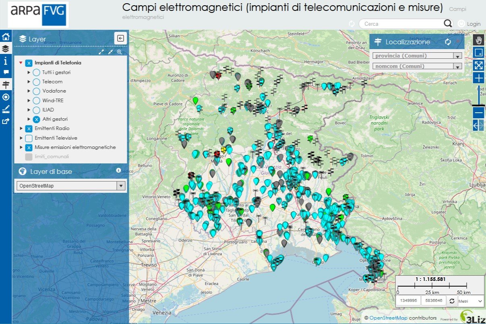Click the Localizzazione panel refresh icon
Viewport: 486px width, 324px height.
(448, 41)
